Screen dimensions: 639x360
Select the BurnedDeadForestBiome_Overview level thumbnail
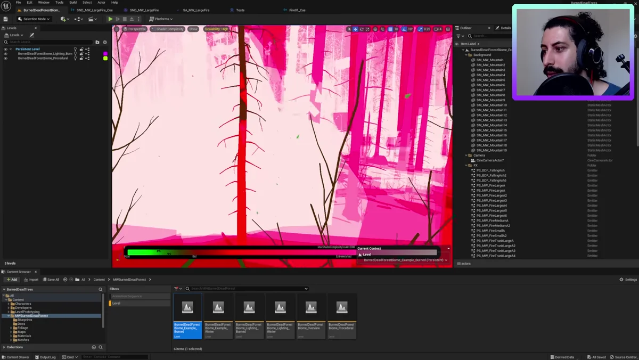(x=311, y=316)
